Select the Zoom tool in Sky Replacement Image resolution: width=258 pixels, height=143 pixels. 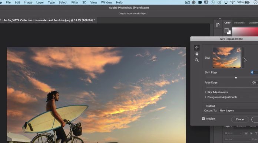click(196, 60)
